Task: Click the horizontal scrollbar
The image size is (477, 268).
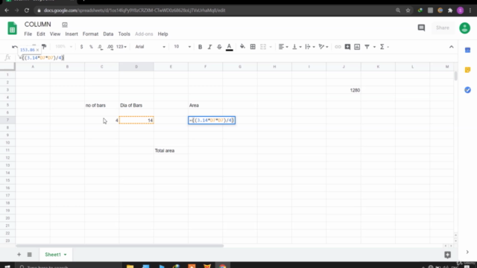Action: tap(120, 246)
